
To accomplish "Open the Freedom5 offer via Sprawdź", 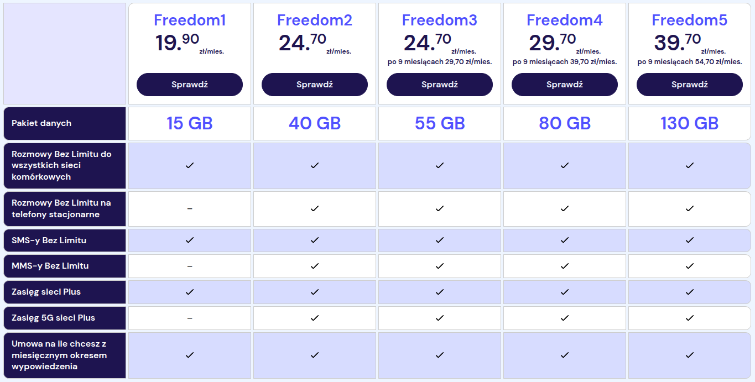I will [689, 85].
